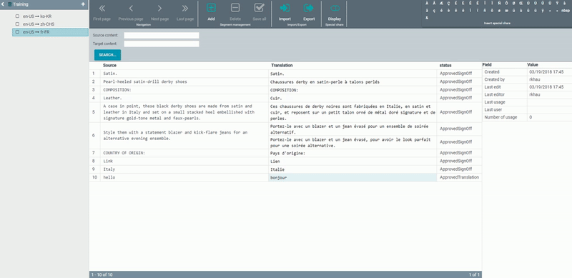Click the Source content search field
572x278 pixels.
tap(162, 36)
